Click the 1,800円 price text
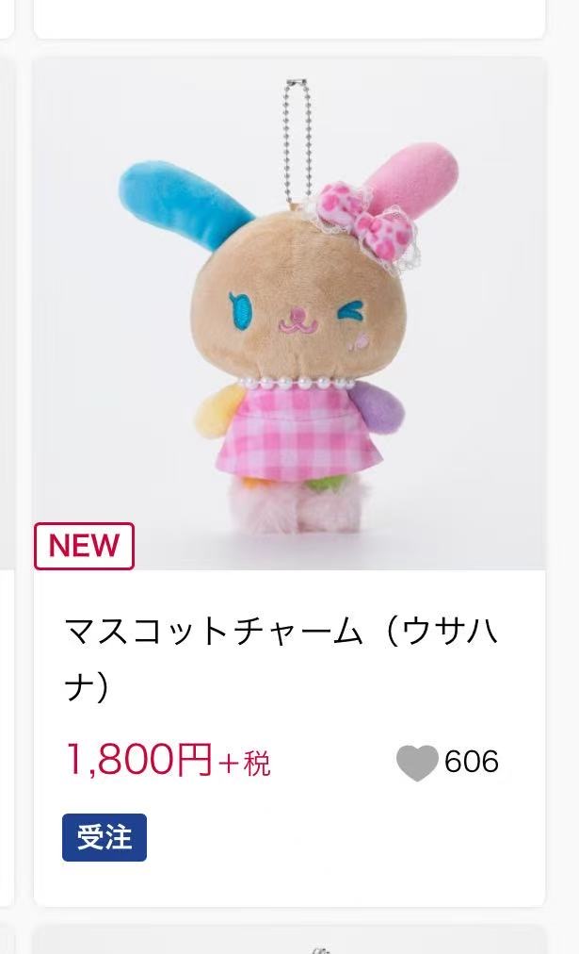Viewport: 579px width, 954px height. pos(139,760)
